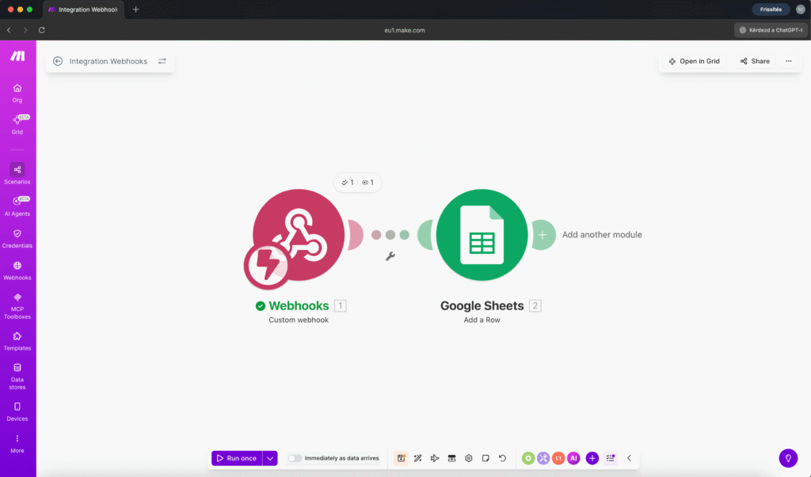Open the AI Agents sidebar item
Screen dimensions: 811x477
pos(17,206)
